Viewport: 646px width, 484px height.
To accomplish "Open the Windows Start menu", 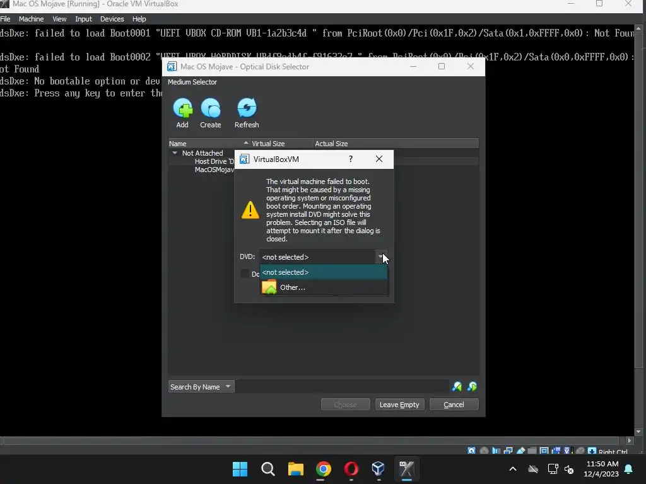I will coord(240,469).
